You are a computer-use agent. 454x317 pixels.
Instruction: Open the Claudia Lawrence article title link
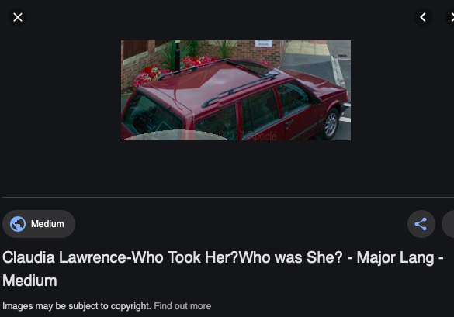coord(223,269)
